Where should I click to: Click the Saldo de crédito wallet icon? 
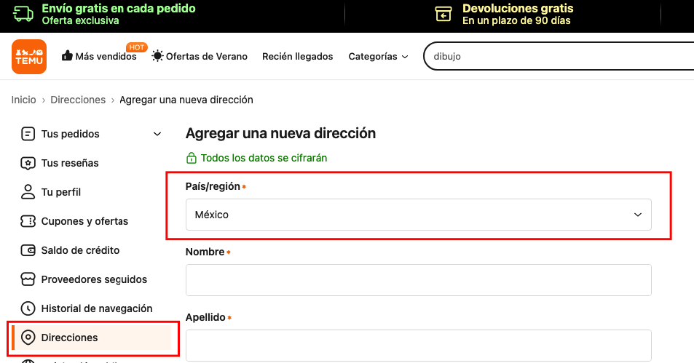click(28, 250)
